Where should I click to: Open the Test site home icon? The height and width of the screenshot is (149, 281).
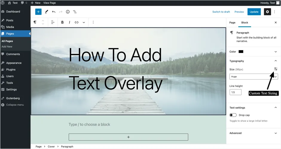coord(13,3)
